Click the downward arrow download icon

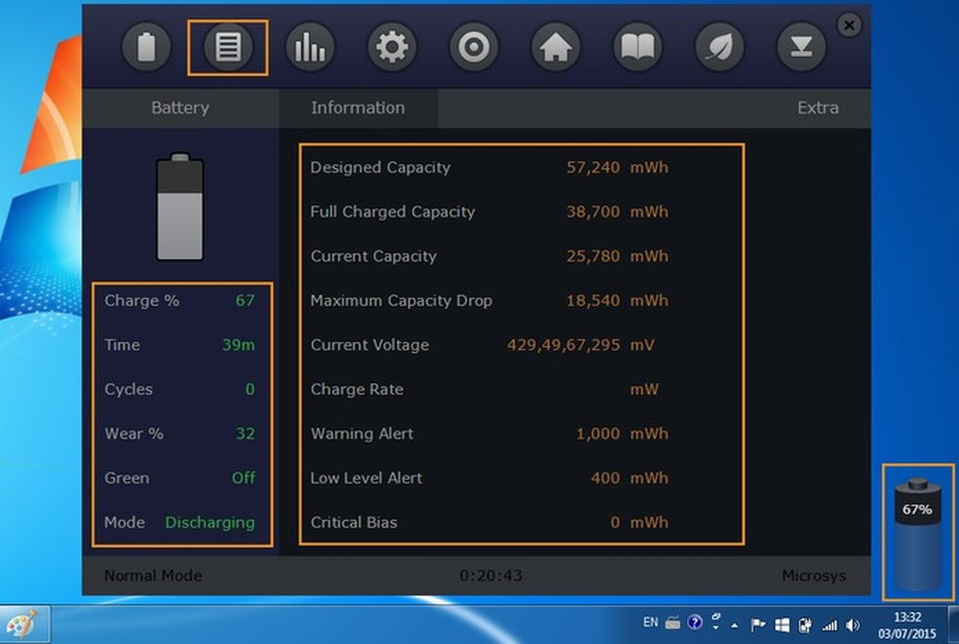click(x=801, y=47)
